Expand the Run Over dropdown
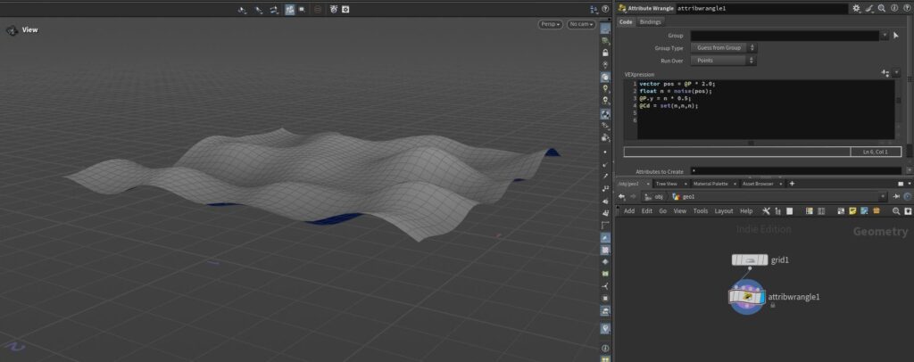914x362 pixels. 723,61
